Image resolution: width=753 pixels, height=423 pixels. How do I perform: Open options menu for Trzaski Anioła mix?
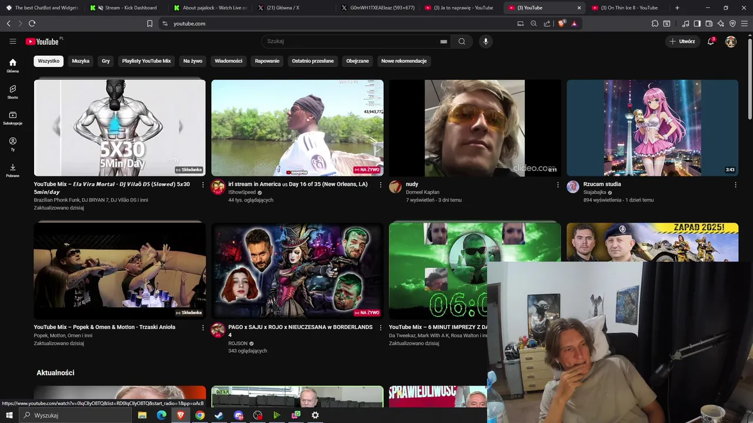pyautogui.click(x=203, y=328)
